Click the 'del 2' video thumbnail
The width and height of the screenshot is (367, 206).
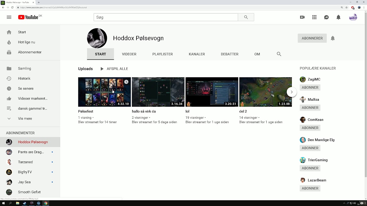(266, 92)
